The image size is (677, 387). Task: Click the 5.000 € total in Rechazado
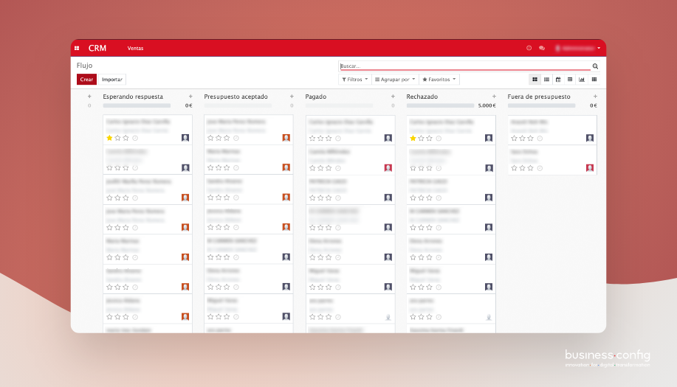[x=487, y=105]
